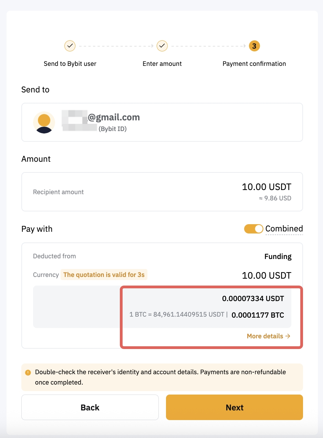Select the Payment confirmation step label
The width and height of the screenshot is (323, 438).
coord(254,64)
